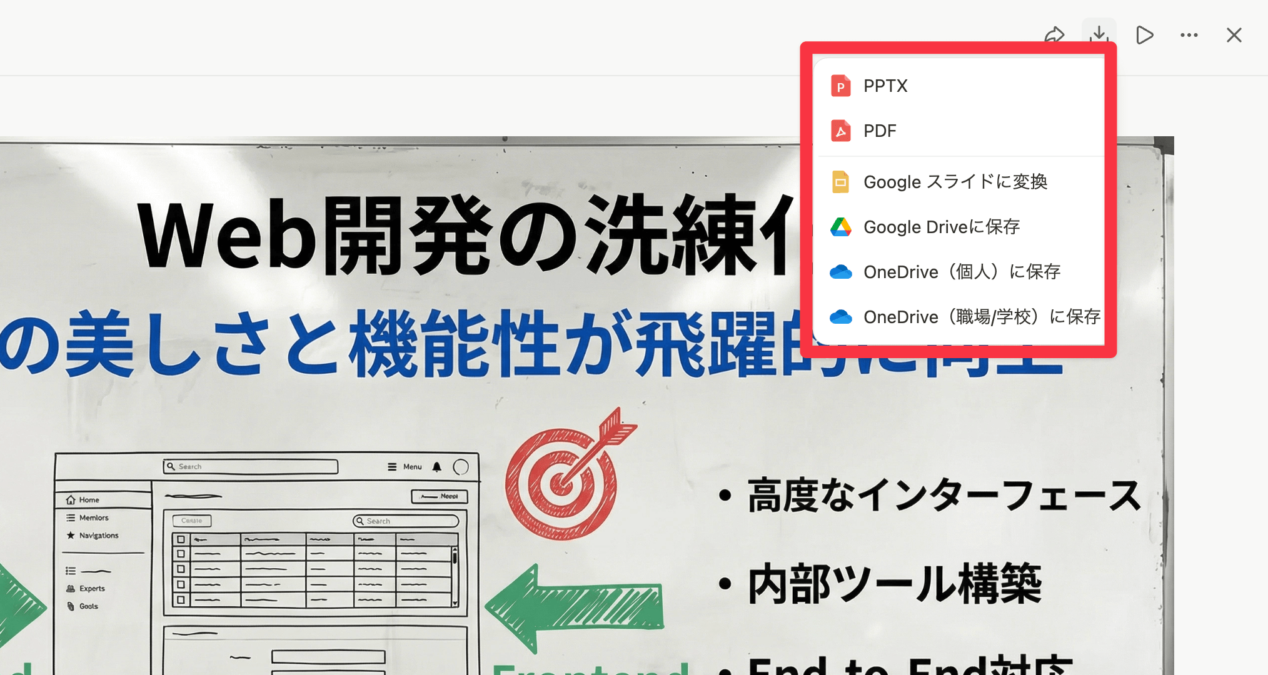
Task: Click the Google Drive triangle icon
Action: click(x=841, y=227)
